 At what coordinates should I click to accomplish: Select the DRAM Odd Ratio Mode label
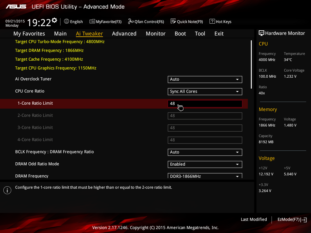(x=37, y=164)
